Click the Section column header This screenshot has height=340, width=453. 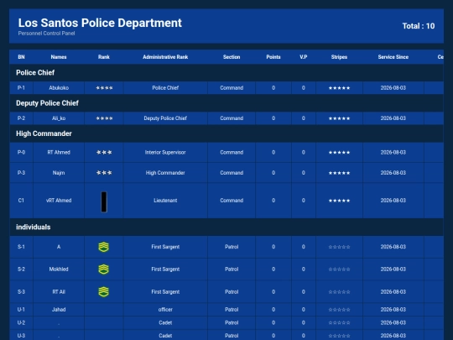tap(232, 57)
